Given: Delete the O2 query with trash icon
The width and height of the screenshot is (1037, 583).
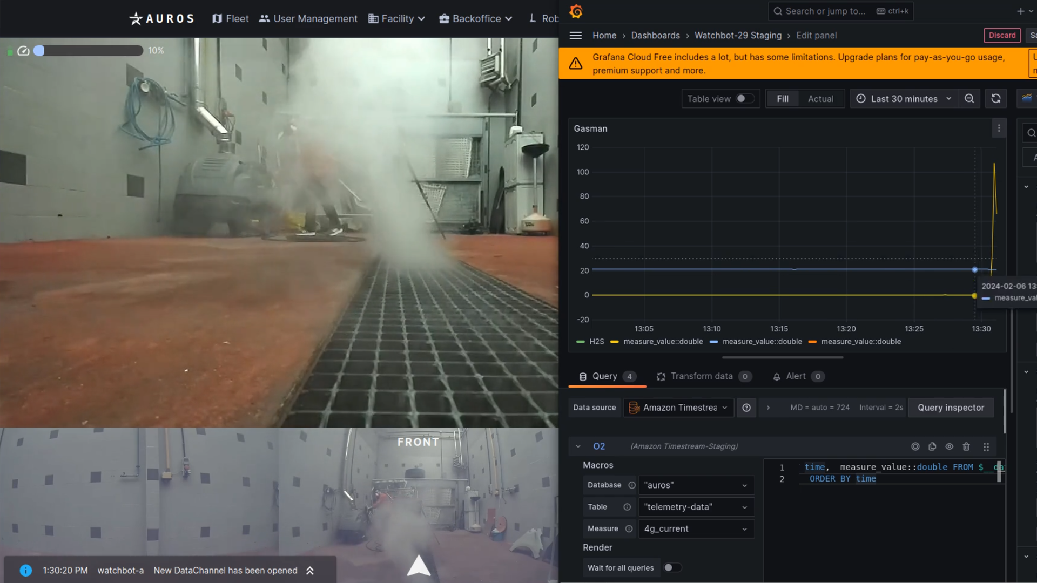Looking at the screenshot, I should pyautogui.click(x=966, y=446).
